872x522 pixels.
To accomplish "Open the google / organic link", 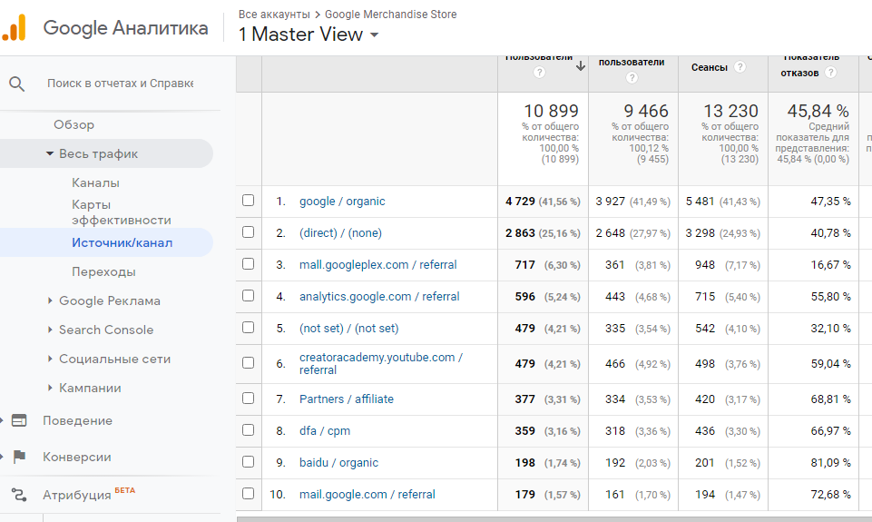I will [342, 202].
